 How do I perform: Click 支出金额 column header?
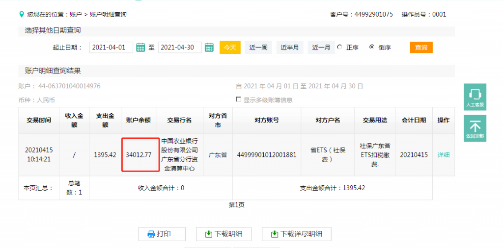pos(105,120)
